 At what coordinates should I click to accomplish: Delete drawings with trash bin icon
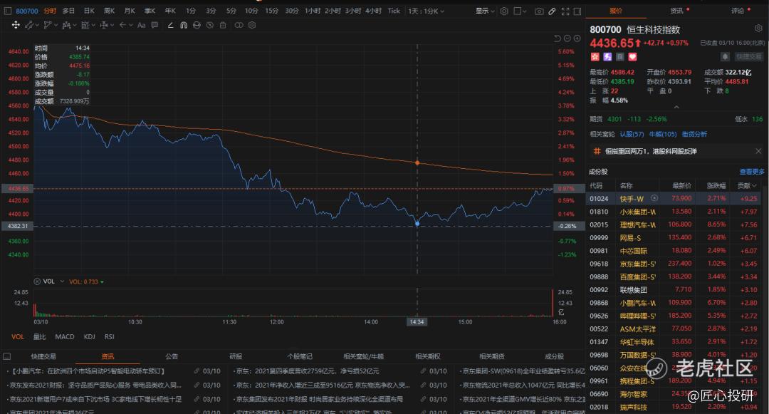tap(223, 25)
